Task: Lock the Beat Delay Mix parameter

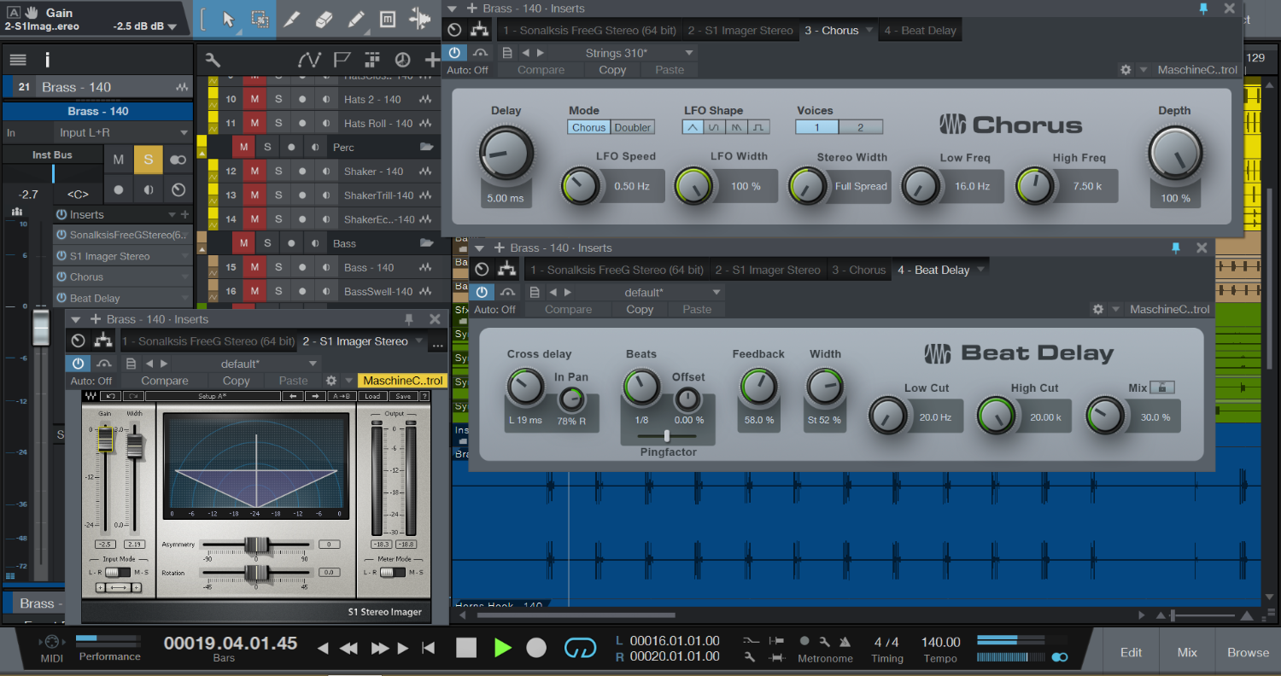Action: coord(1162,388)
